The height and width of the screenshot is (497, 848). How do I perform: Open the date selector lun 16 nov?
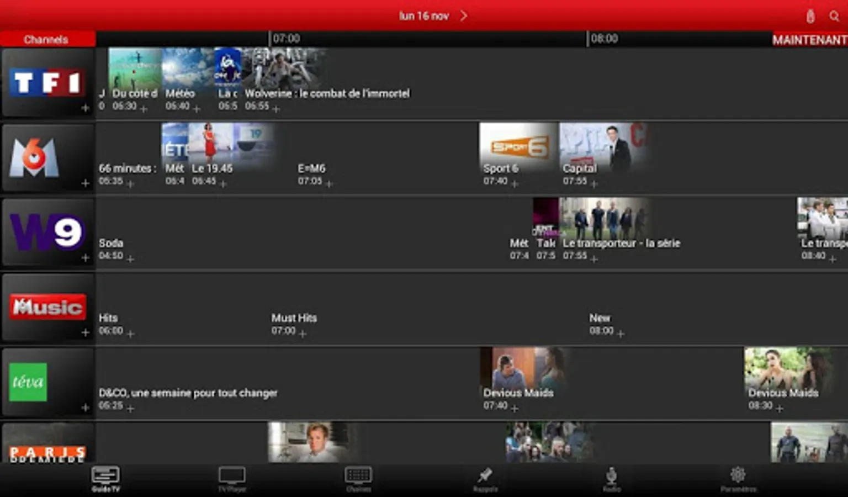click(x=424, y=16)
